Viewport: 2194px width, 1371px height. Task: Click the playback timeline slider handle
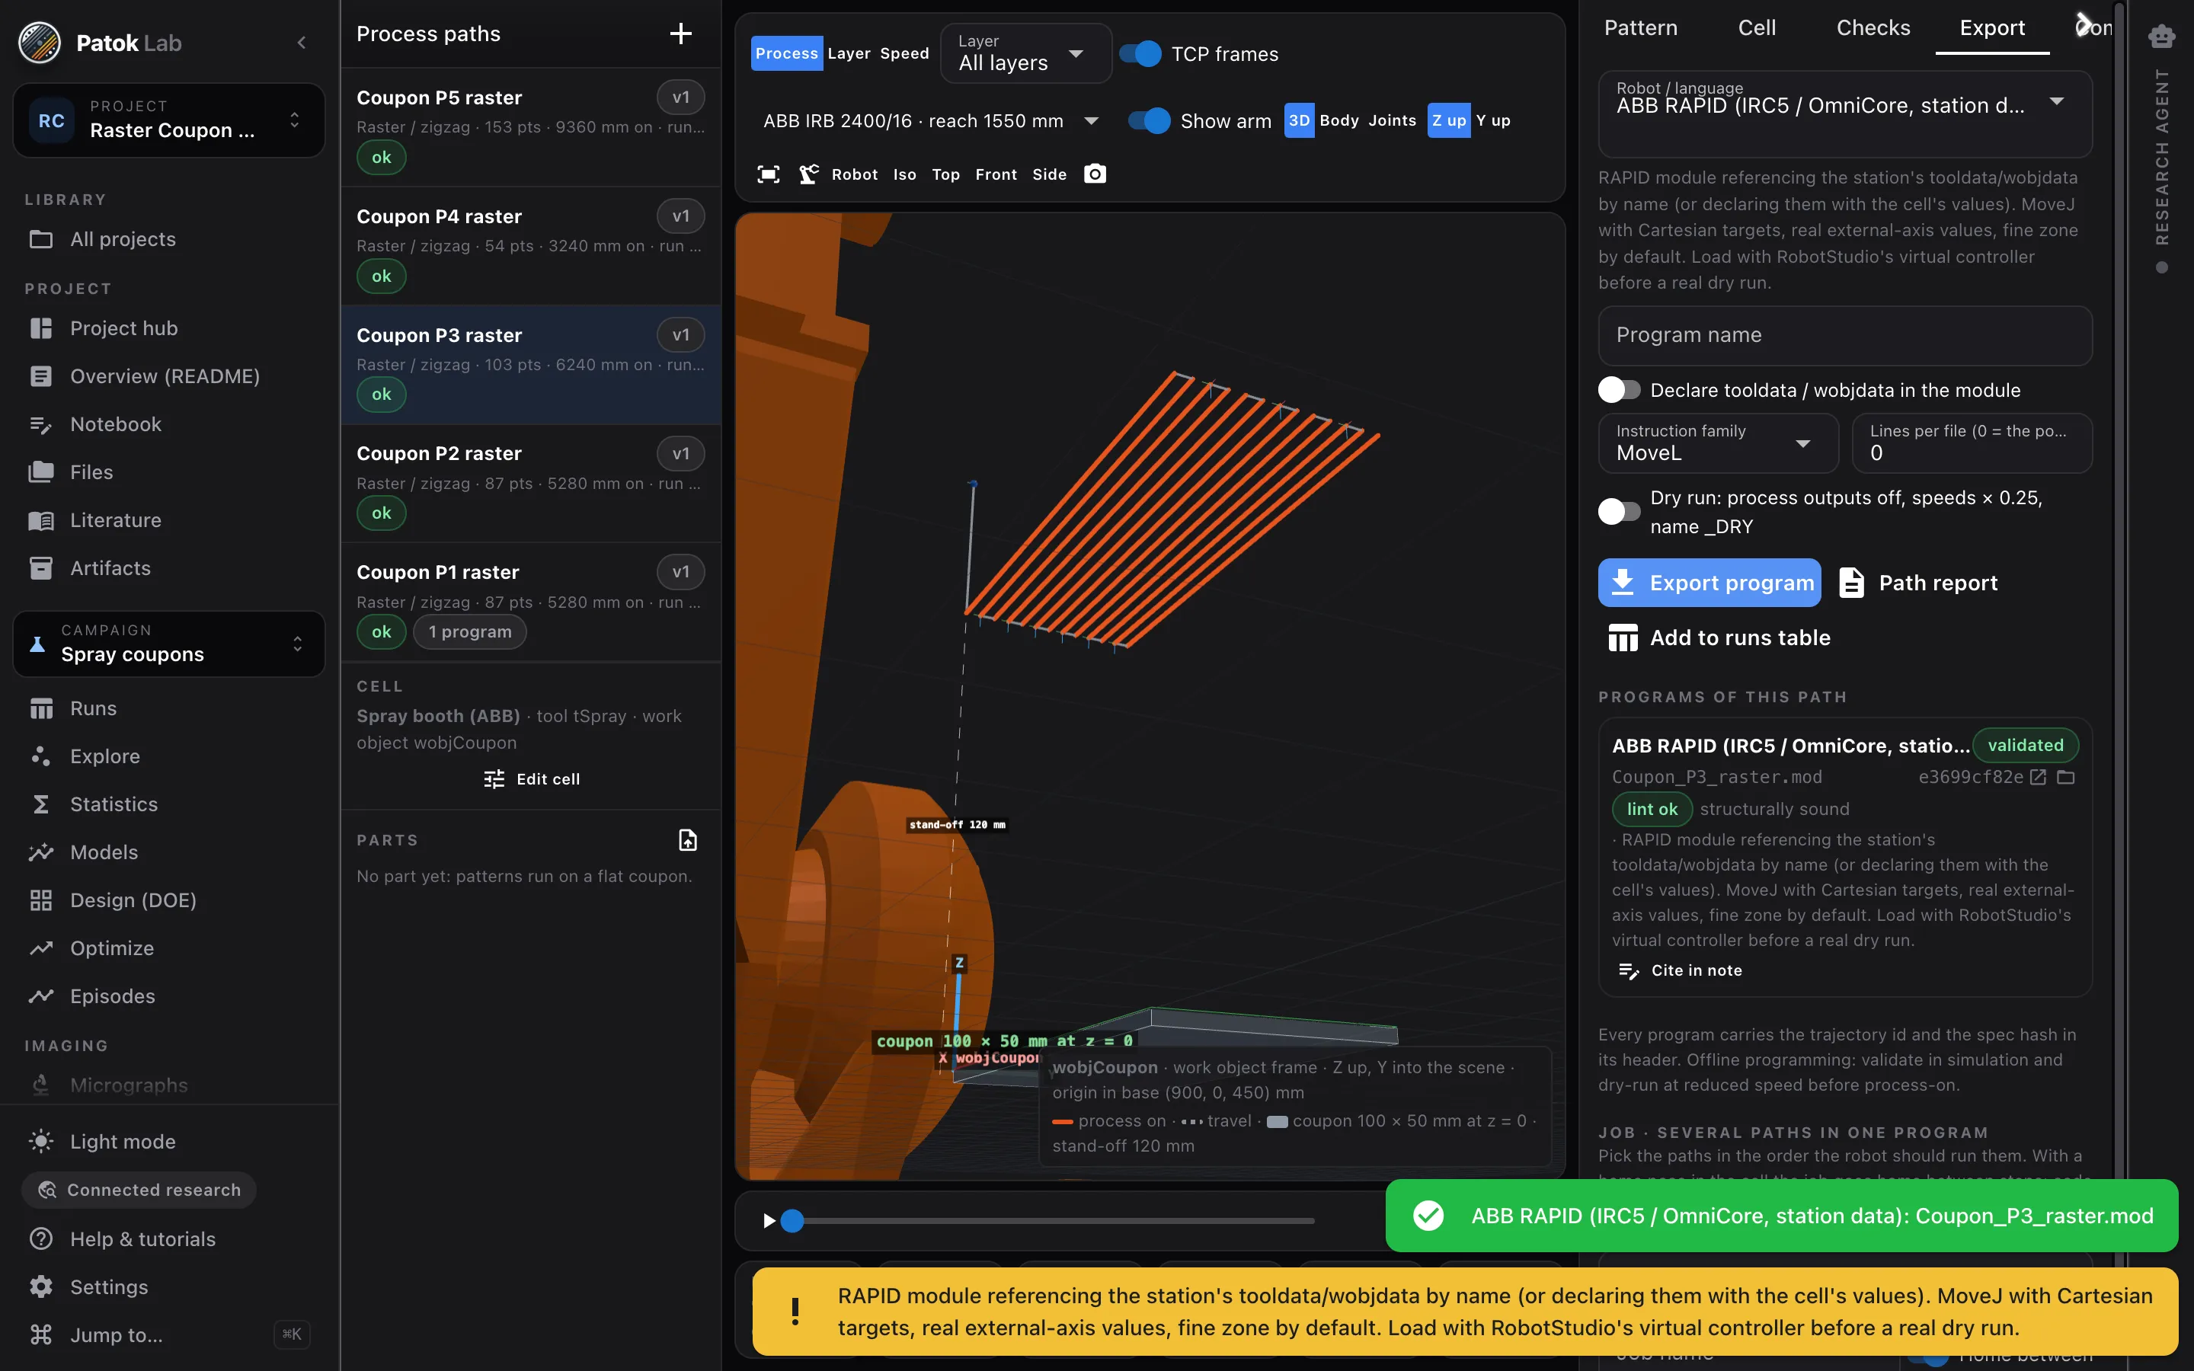(x=792, y=1220)
